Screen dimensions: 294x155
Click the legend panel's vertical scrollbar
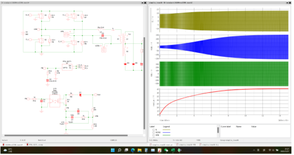coord(218,130)
